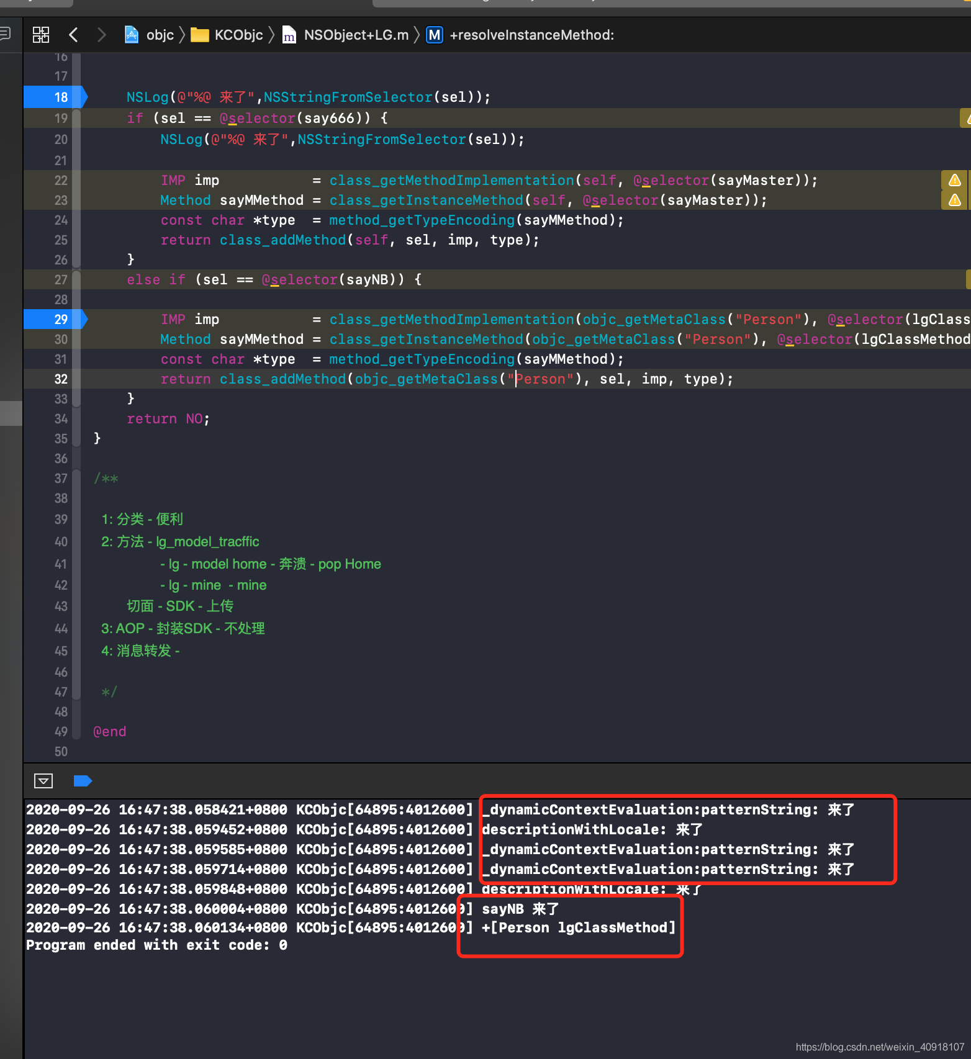Click return NO statement
Screen dimensions: 971x1059
[x=168, y=418]
